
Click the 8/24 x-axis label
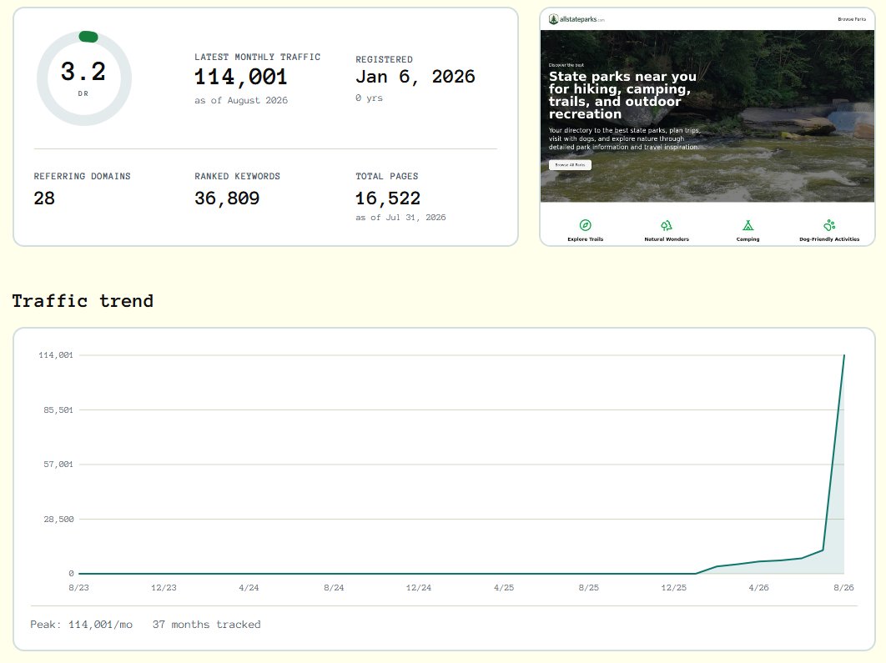(334, 588)
